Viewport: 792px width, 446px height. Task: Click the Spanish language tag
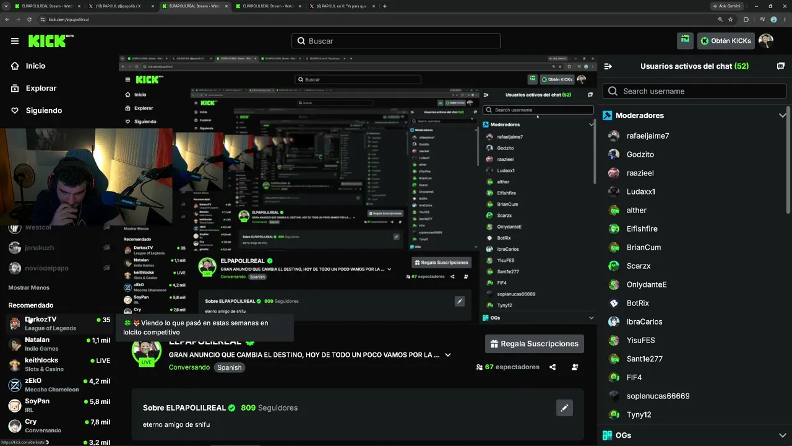(x=229, y=367)
